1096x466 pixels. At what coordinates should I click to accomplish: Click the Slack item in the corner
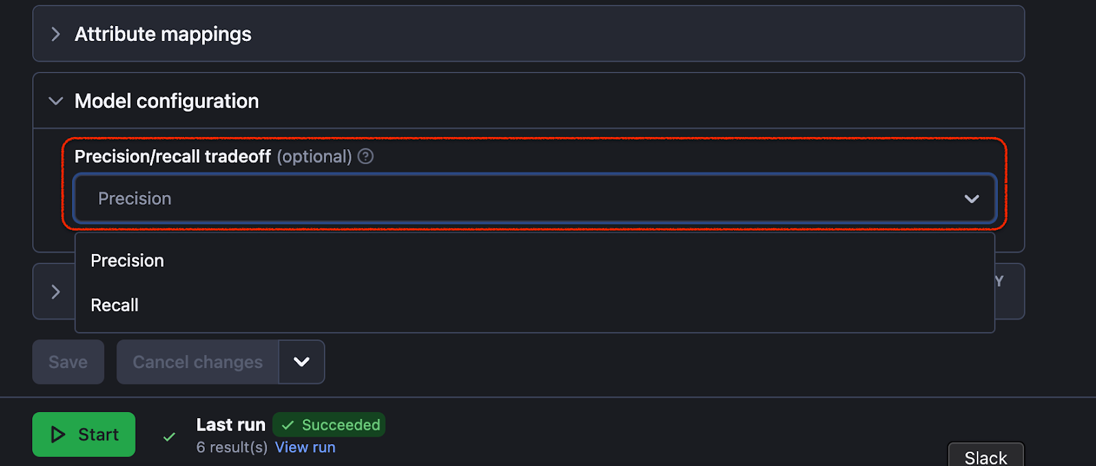[x=985, y=456]
